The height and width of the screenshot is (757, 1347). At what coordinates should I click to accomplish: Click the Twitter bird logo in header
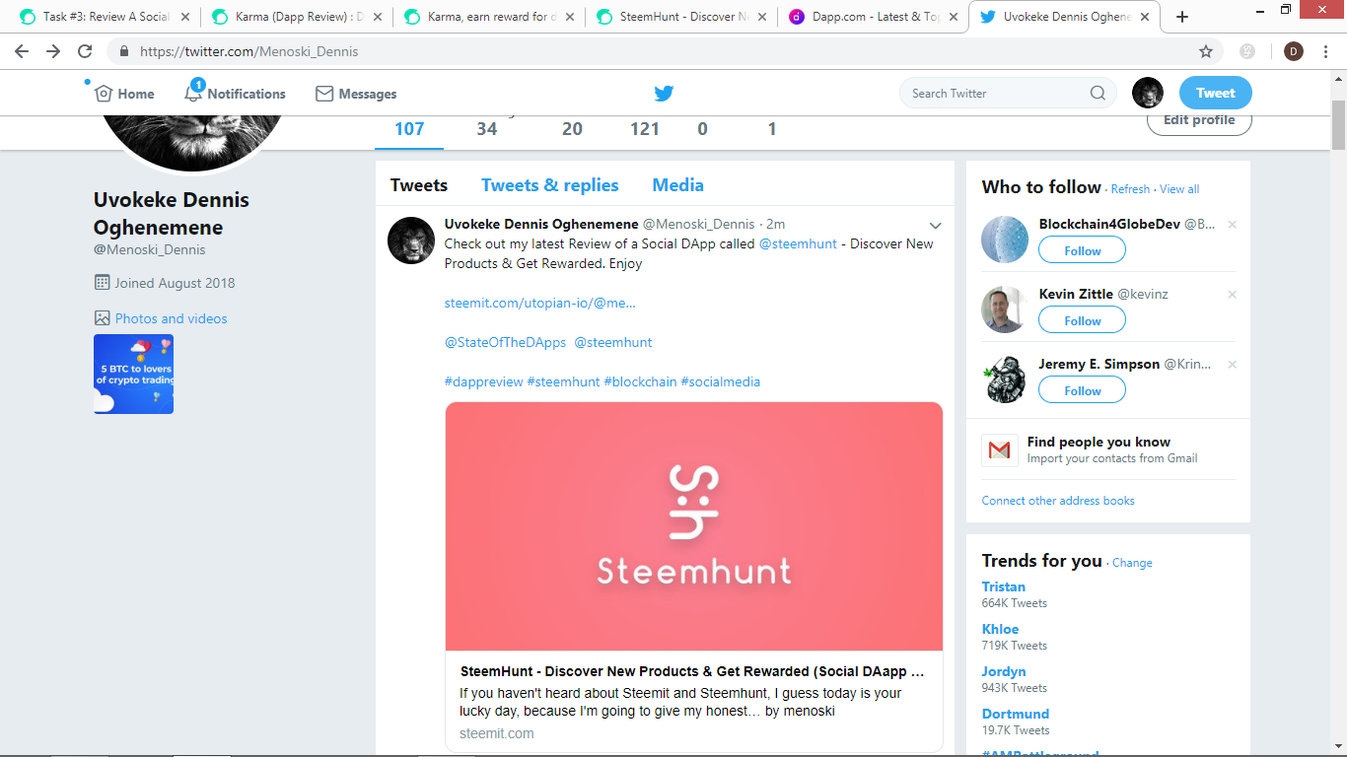coord(664,94)
